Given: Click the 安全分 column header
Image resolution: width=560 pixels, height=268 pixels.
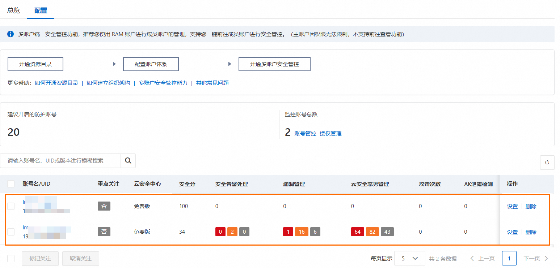Looking at the screenshot, I should 187,184.
